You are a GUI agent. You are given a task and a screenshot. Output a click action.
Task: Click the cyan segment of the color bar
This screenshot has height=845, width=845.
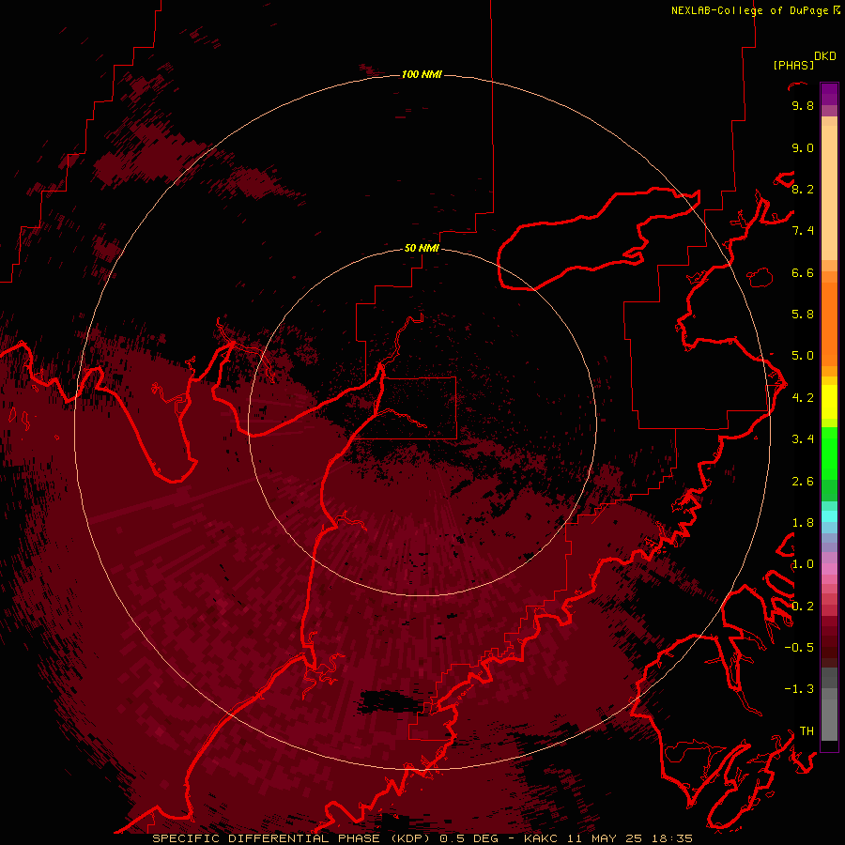click(x=829, y=516)
